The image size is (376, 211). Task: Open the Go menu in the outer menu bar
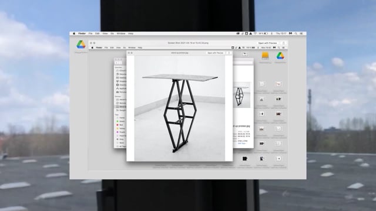coord(112,33)
